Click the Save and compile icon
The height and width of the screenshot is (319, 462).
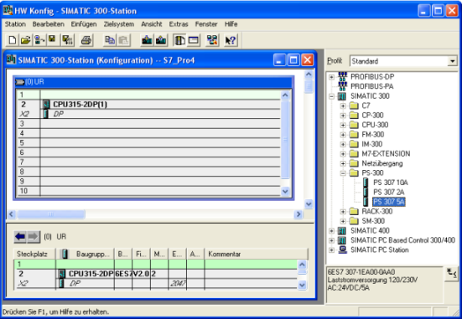click(67, 40)
